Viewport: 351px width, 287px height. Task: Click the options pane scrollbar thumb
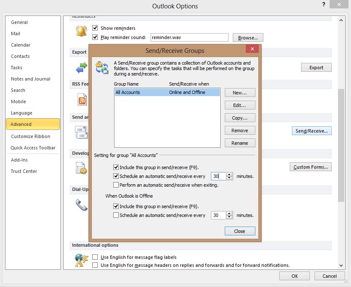[341, 145]
